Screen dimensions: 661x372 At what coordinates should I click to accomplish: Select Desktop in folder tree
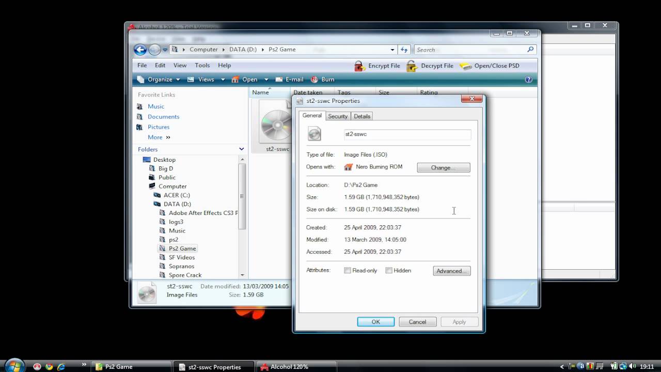click(164, 160)
